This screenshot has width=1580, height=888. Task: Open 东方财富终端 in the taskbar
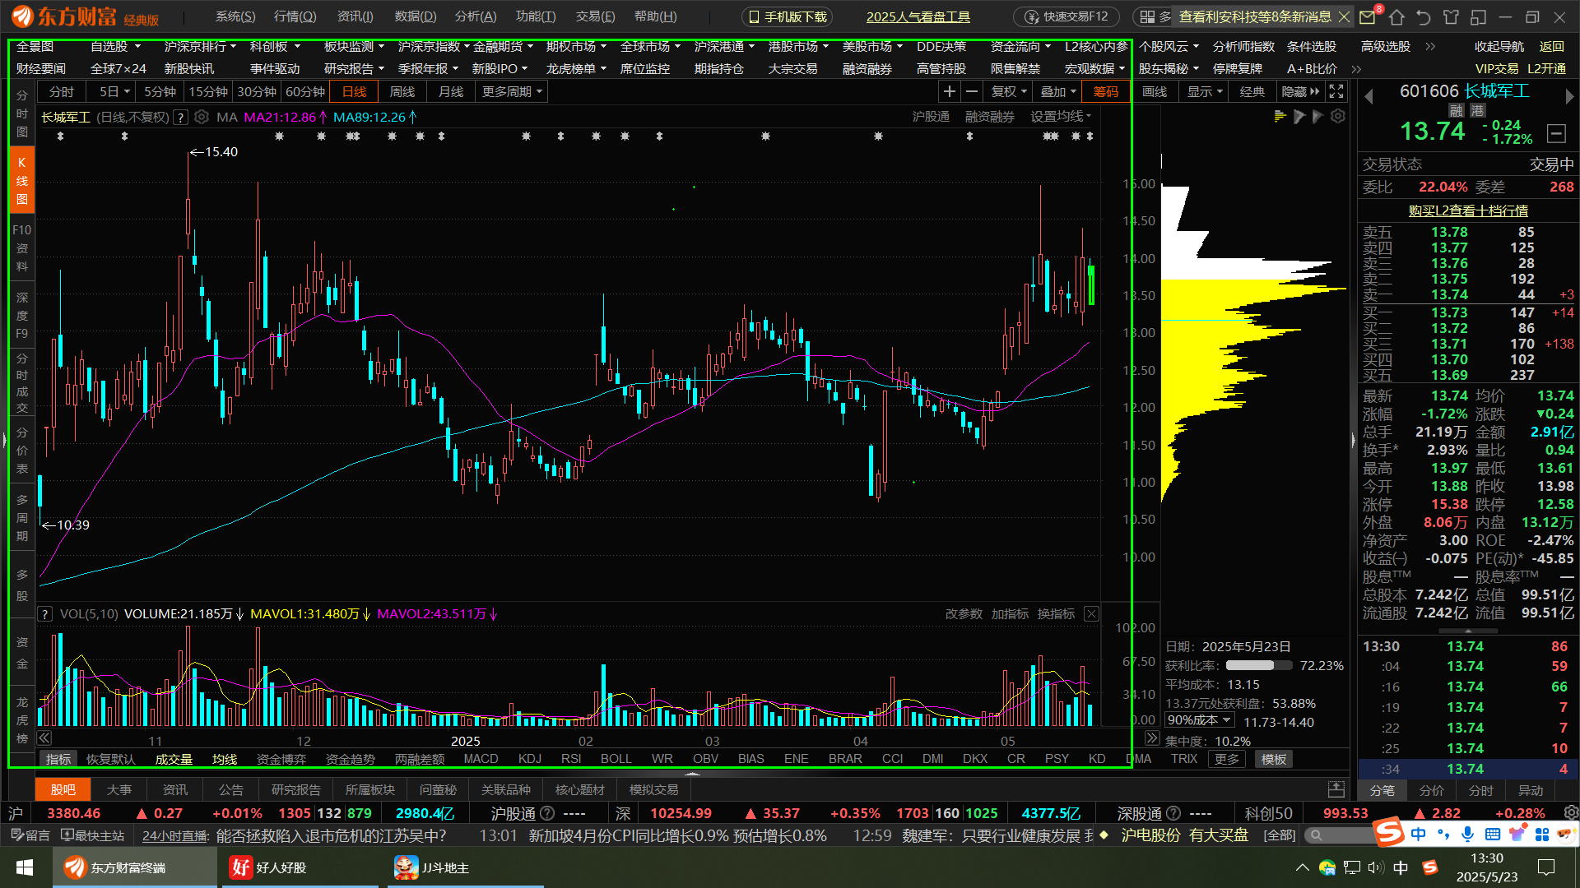135,867
